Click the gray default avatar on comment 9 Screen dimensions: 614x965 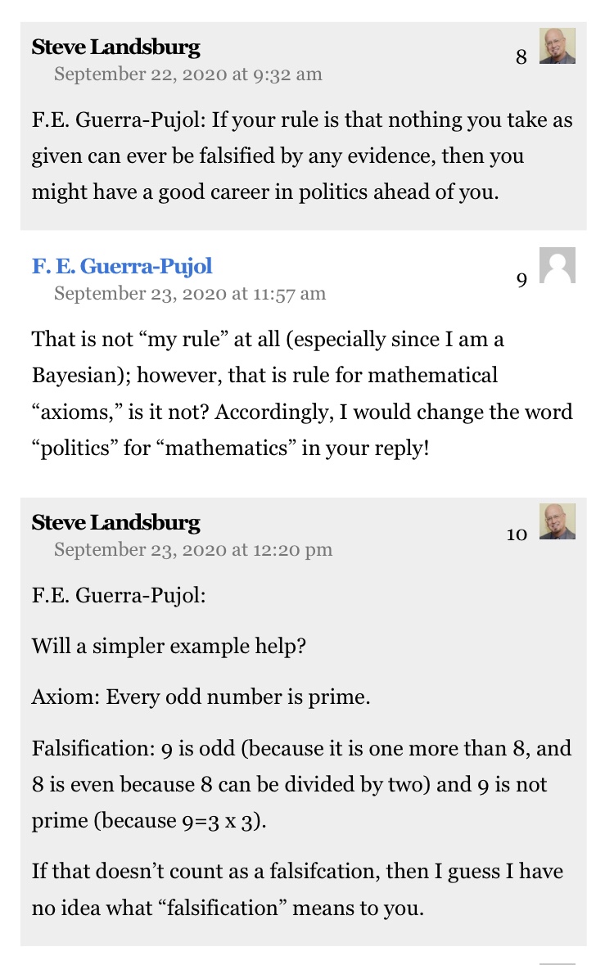click(557, 265)
